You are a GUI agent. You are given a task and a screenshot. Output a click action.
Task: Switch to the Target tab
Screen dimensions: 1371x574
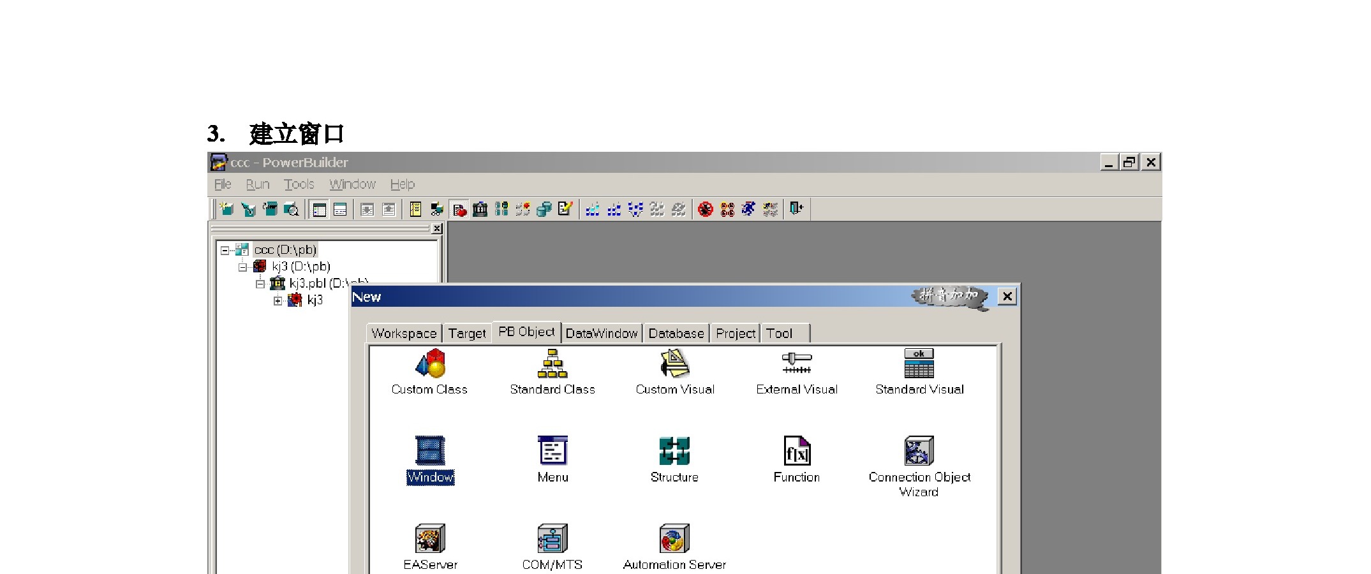point(467,334)
